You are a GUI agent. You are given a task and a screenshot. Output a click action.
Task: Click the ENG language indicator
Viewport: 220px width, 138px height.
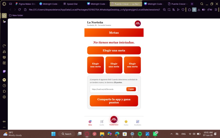183,134
